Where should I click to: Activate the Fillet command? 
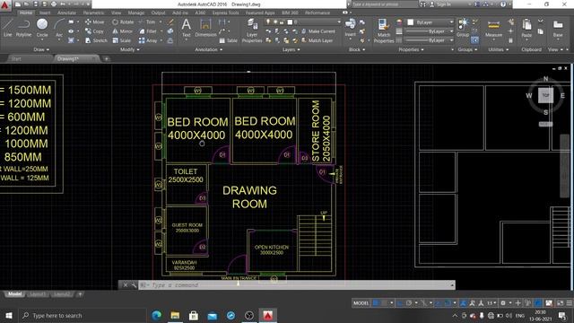point(148,31)
